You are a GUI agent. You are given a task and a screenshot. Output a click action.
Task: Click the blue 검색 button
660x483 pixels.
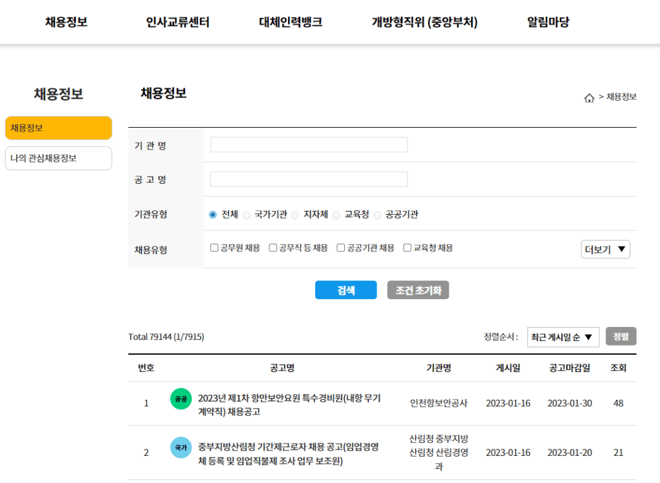pos(346,290)
